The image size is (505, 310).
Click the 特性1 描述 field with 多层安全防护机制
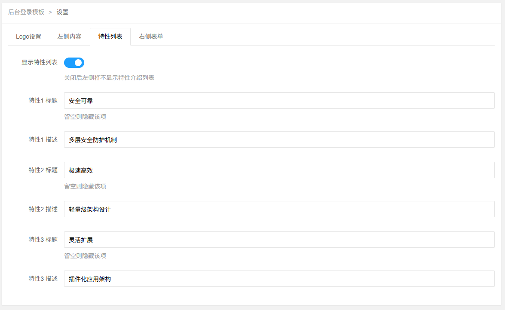pos(279,140)
